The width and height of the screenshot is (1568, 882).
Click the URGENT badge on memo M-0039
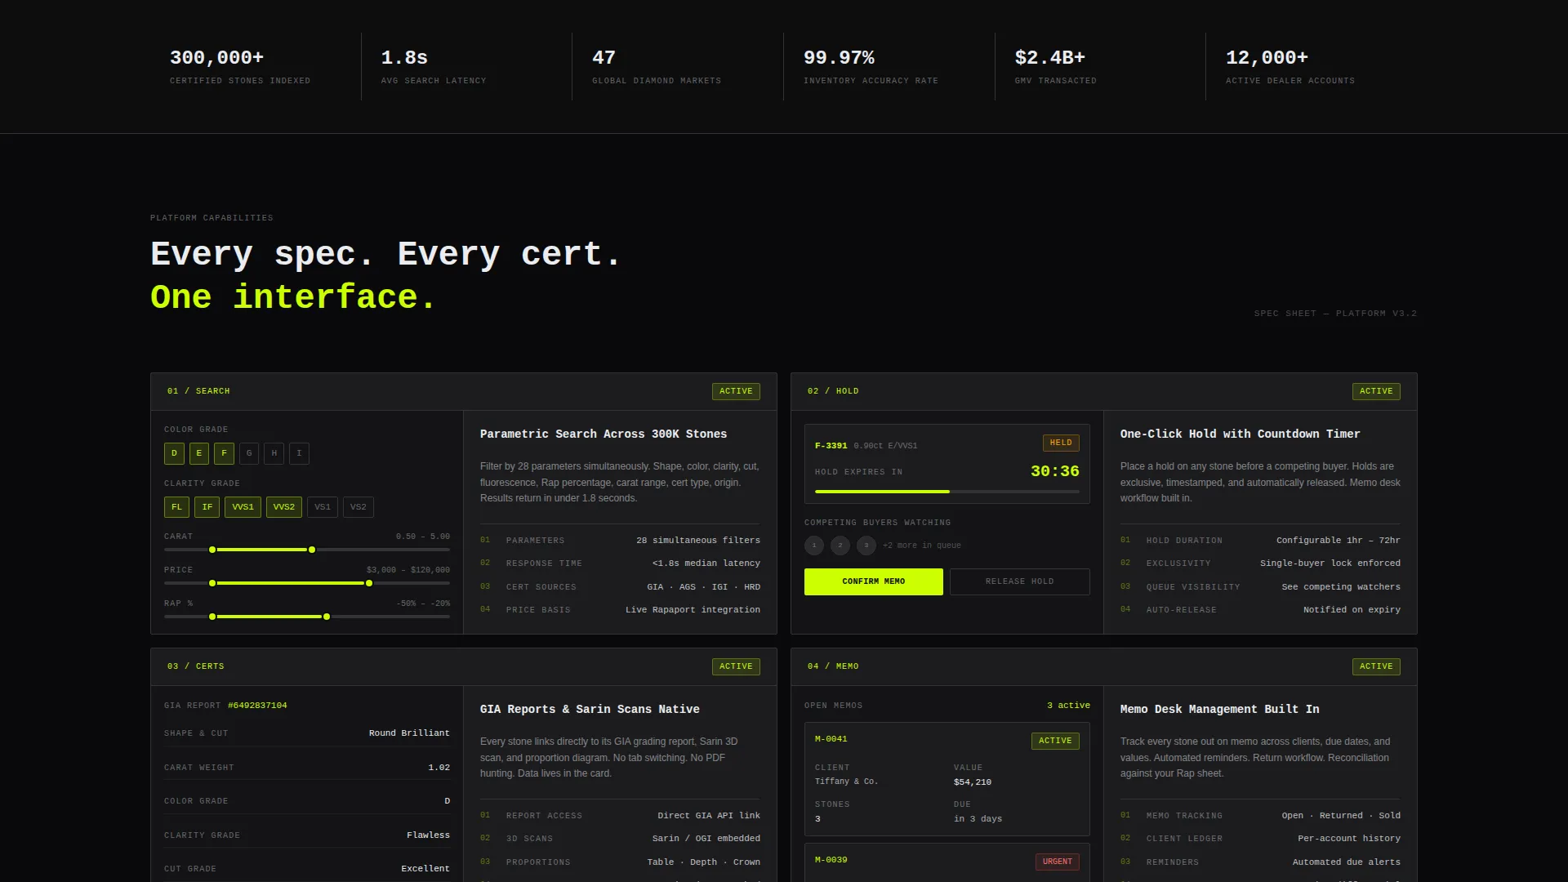pyautogui.click(x=1058, y=862)
